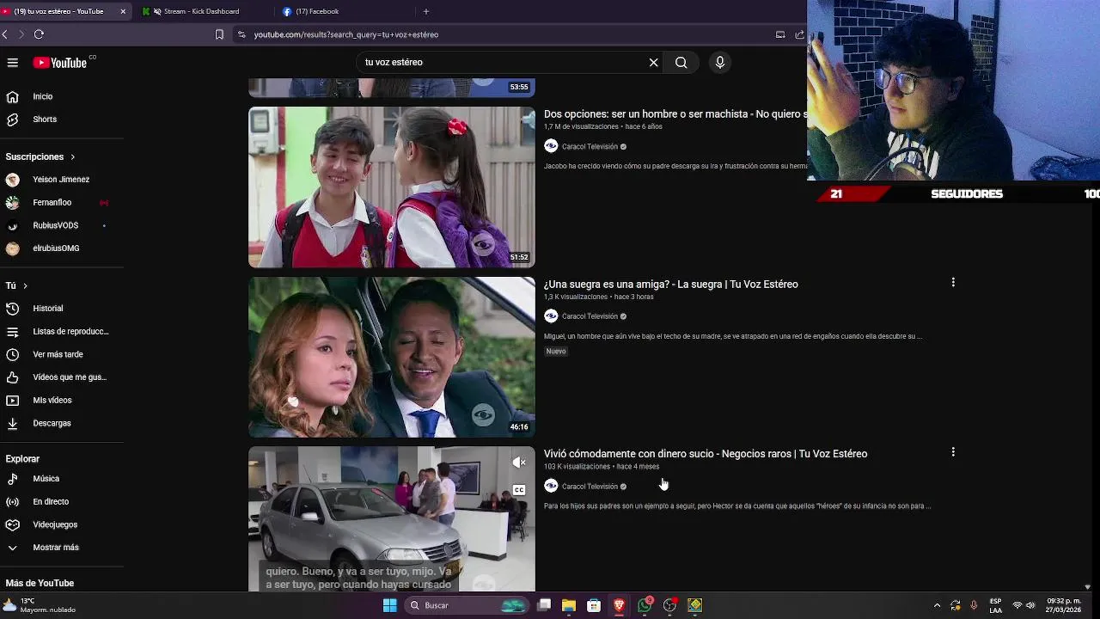Clear the search text with the X

(x=653, y=62)
